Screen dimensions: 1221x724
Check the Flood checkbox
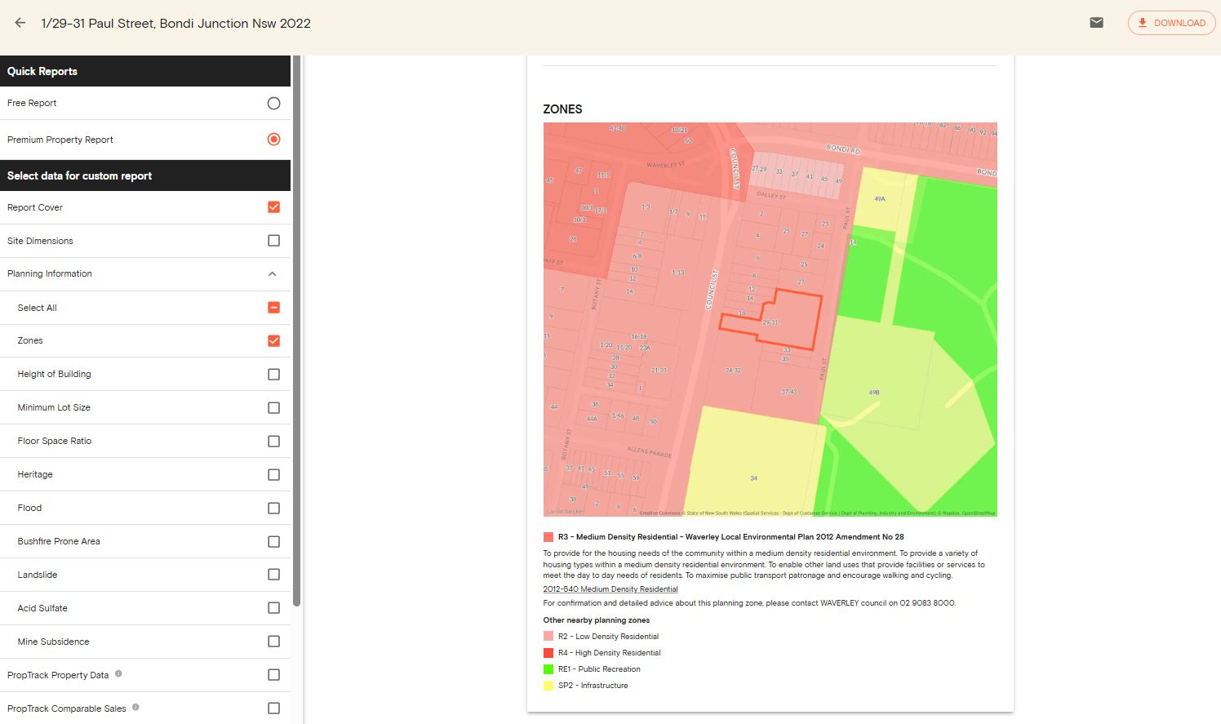[x=273, y=509]
